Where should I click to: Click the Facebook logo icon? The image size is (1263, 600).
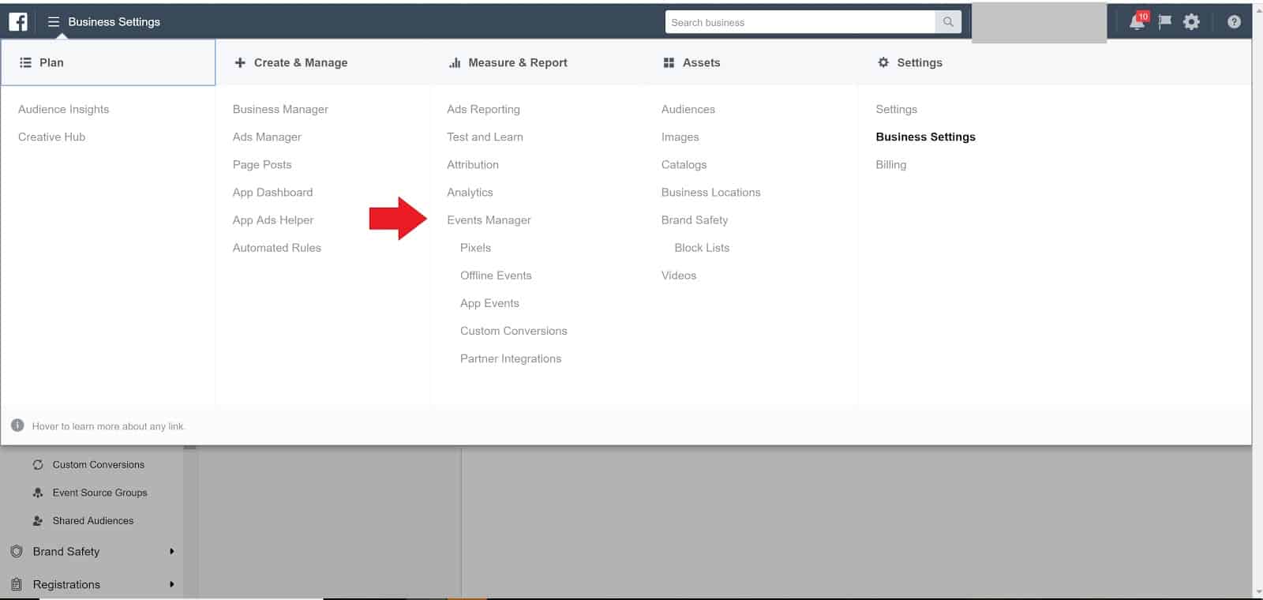18,21
